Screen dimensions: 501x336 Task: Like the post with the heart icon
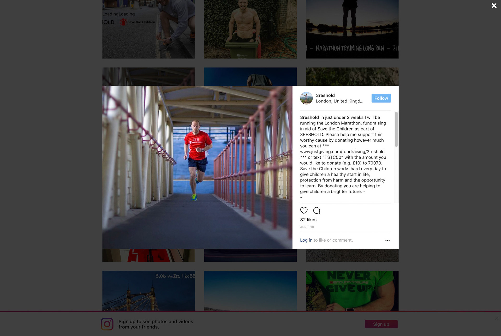(304, 211)
